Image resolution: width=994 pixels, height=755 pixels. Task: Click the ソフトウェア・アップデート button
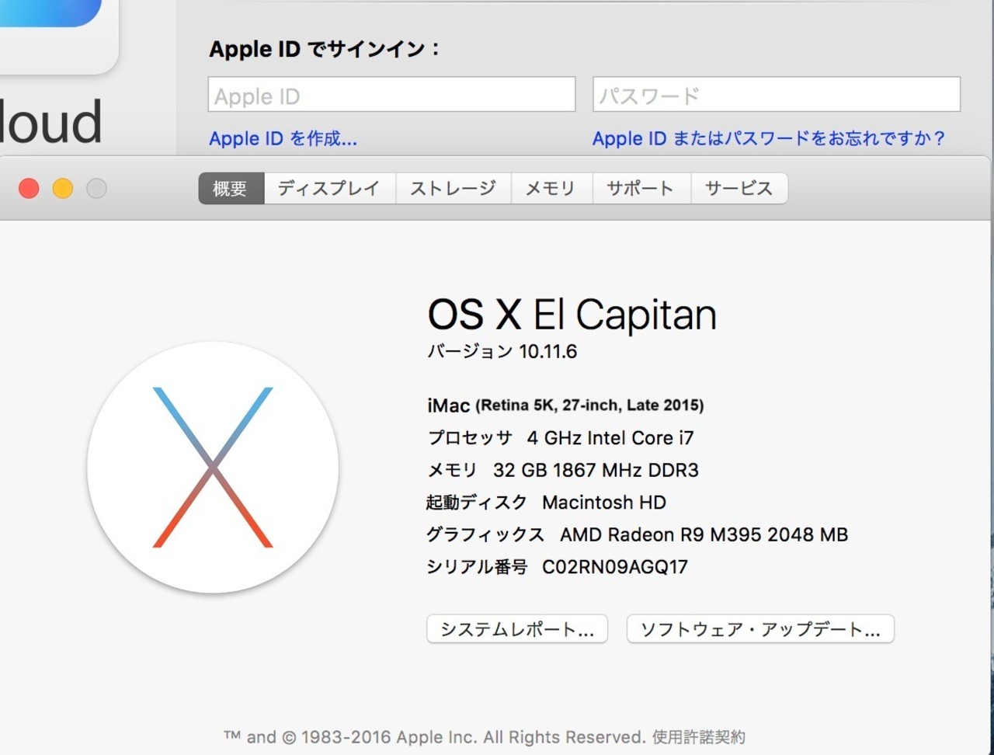(x=760, y=629)
